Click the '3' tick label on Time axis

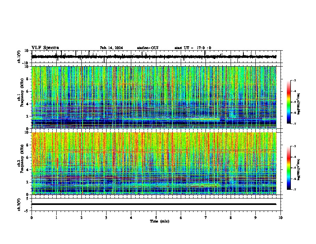tap(106, 218)
